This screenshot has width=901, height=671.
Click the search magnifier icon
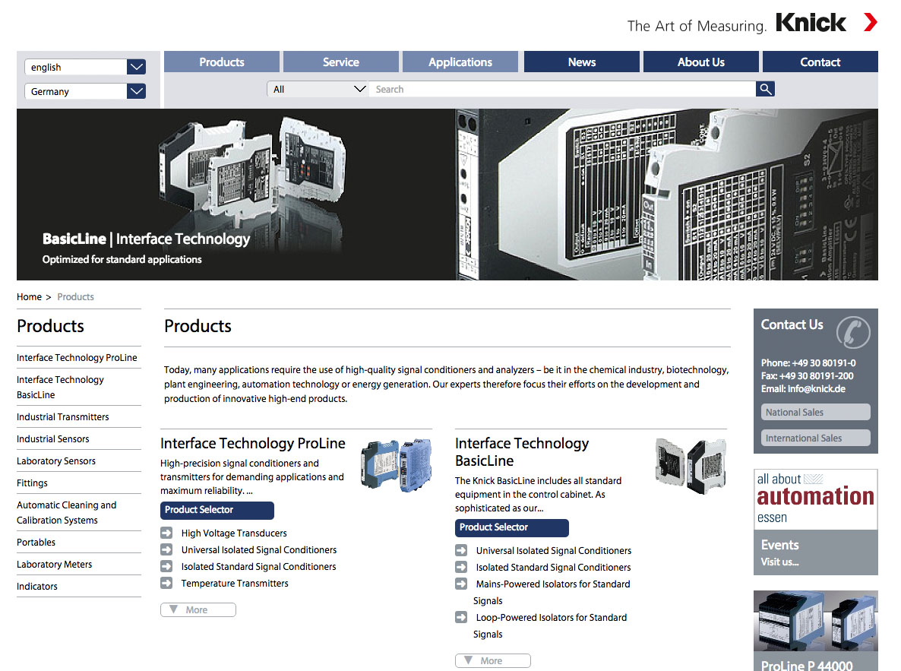click(x=765, y=89)
